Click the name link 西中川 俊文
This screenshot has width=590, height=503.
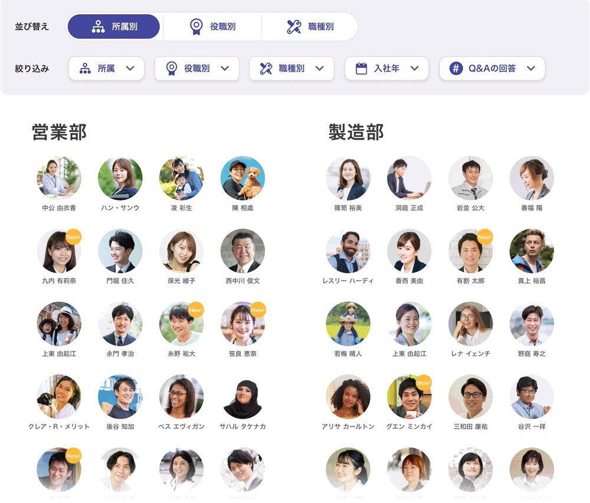242,281
